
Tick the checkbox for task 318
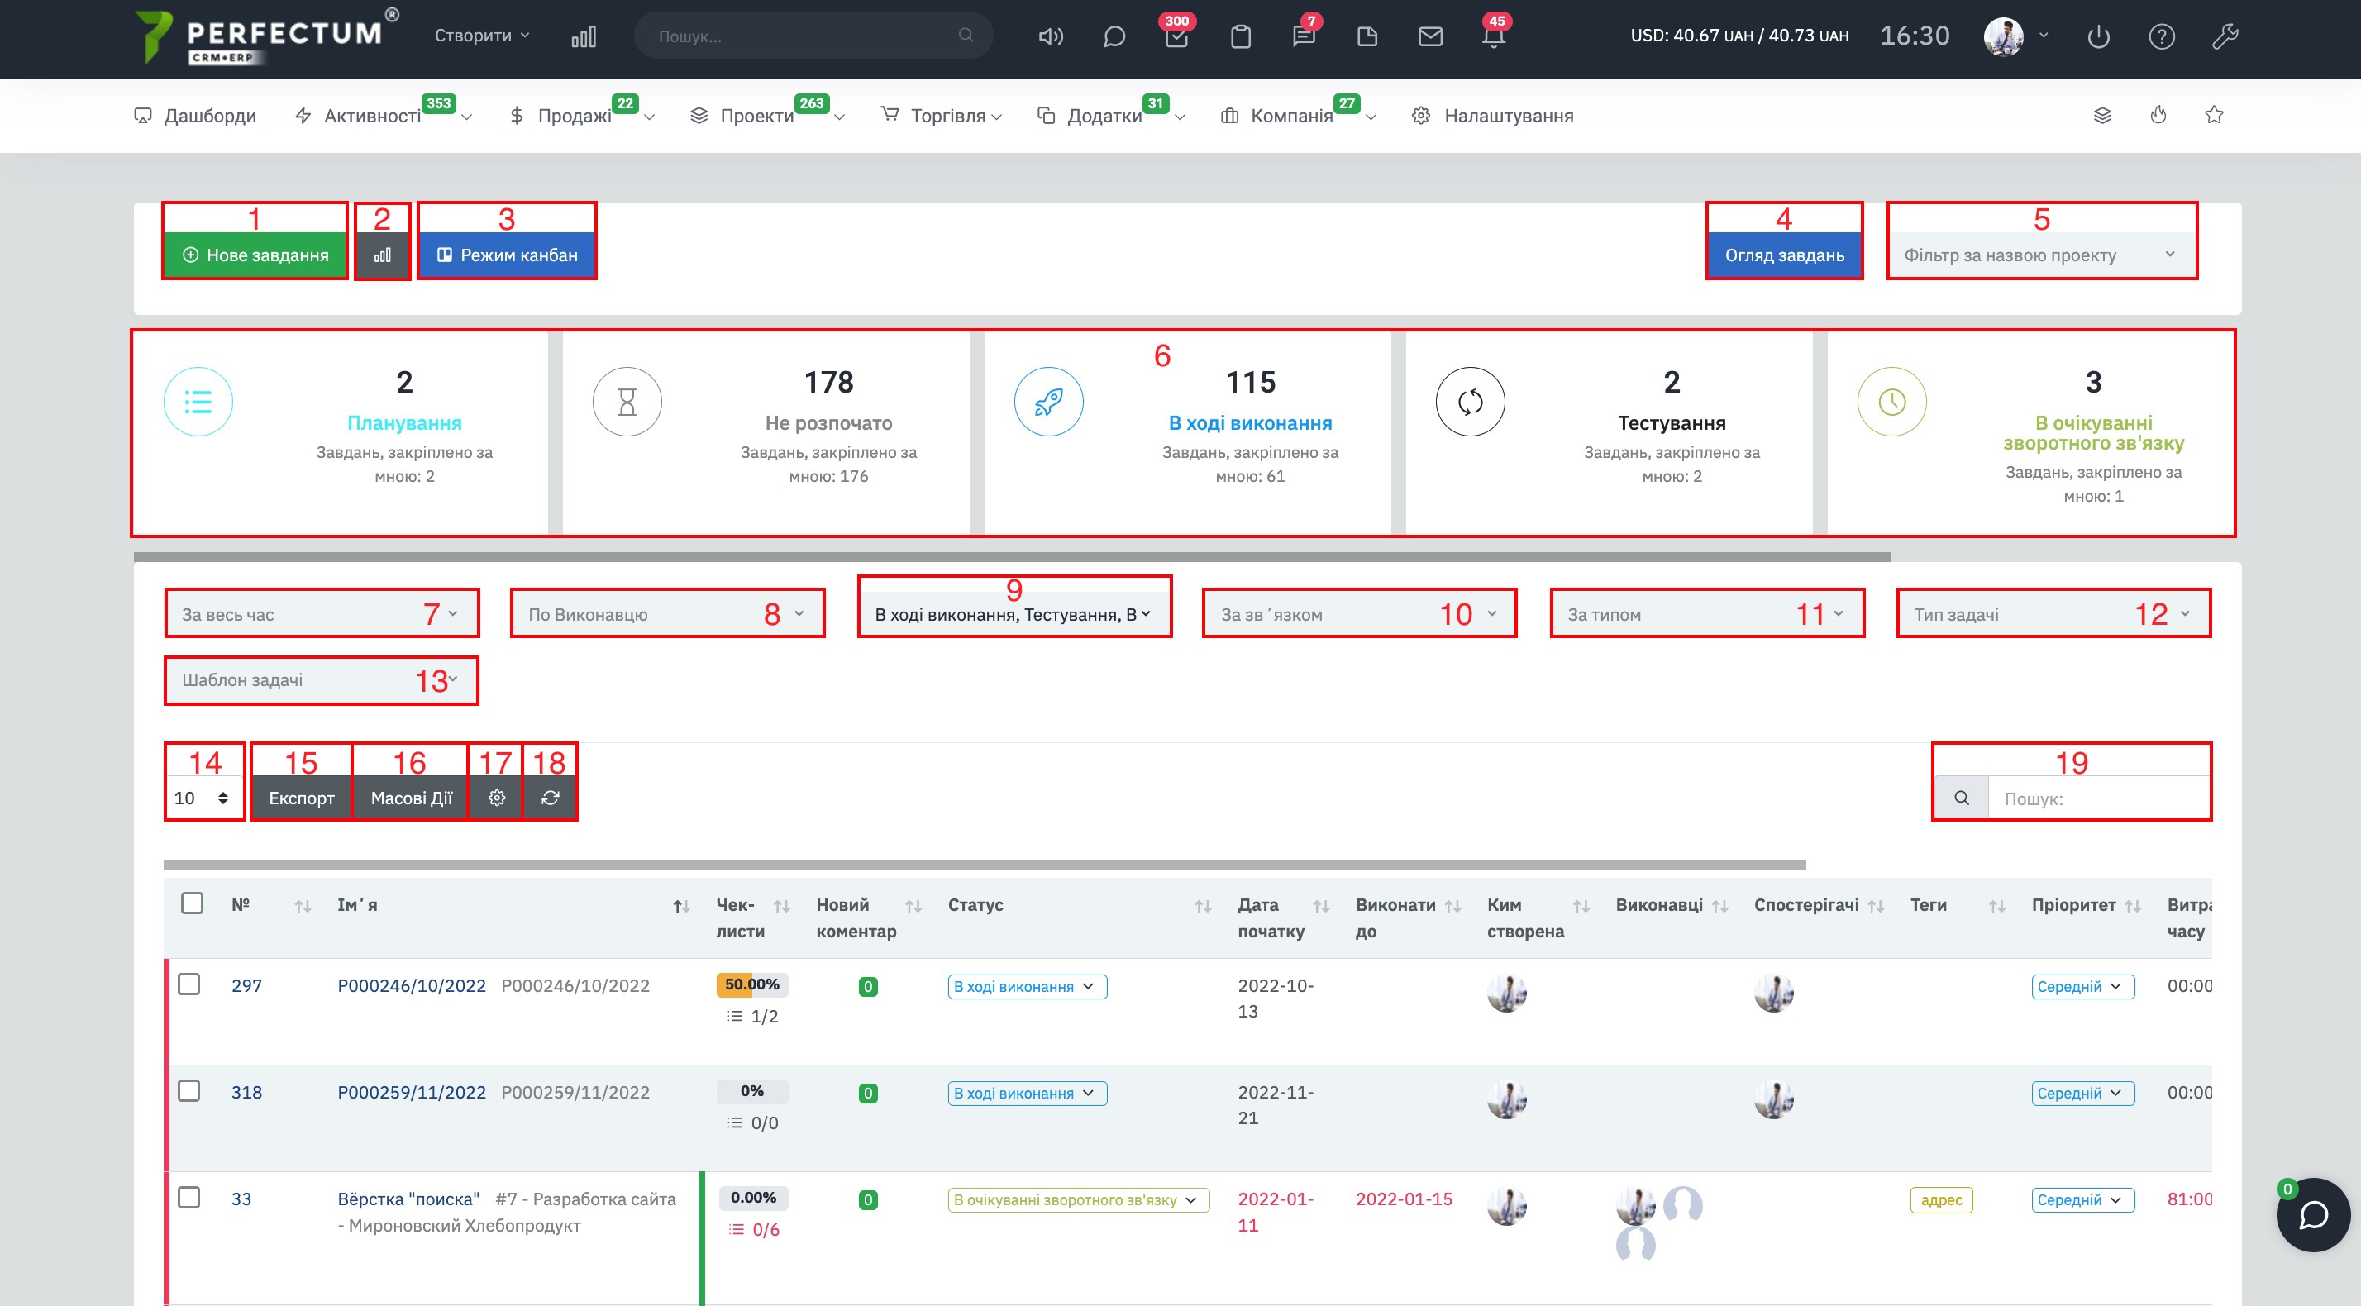188,1089
